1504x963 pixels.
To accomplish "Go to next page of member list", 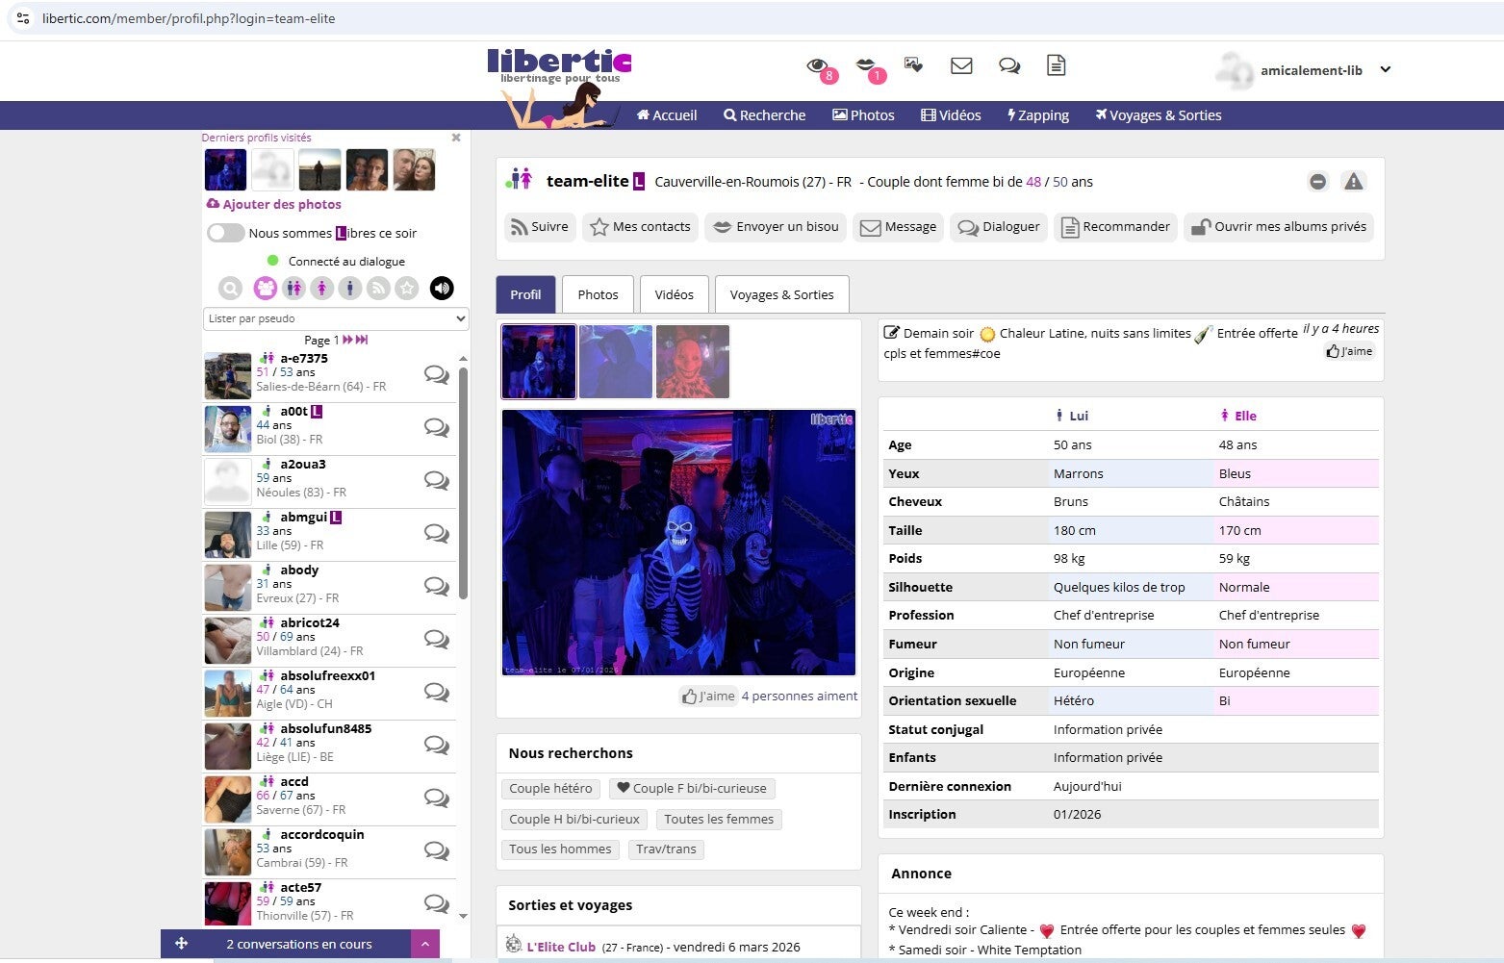I will pyautogui.click(x=347, y=340).
